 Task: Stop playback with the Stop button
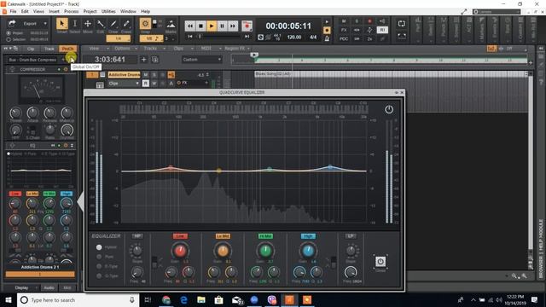200,26
